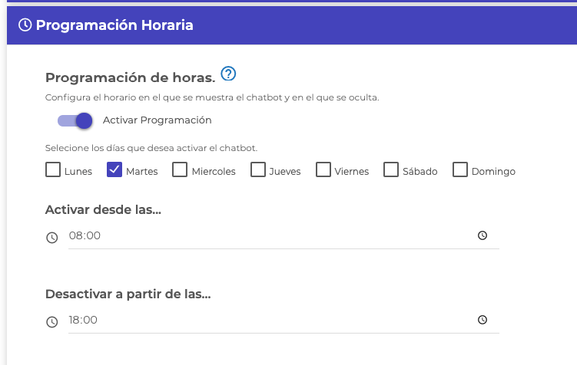
Task: Click the Activar Programación label
Action: [158, 120]
